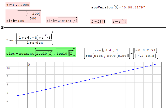Image resolution: width=166 pixels, height=108 pixels.
Task: Click the s:=s(j) assignment region
Action: tap(119, 22)
